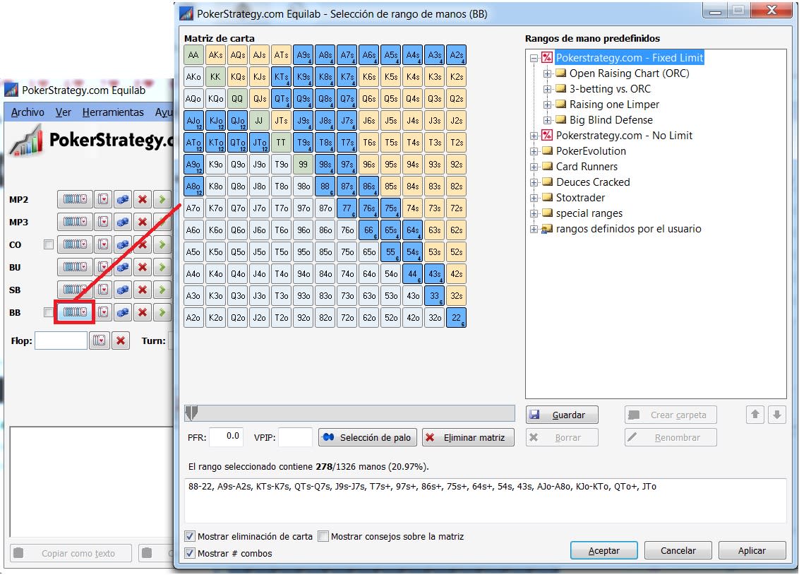The image size is (799, 575).
Task: Open the card picker icon for BB
Action: pyautogui.click(x=104, y=312)
